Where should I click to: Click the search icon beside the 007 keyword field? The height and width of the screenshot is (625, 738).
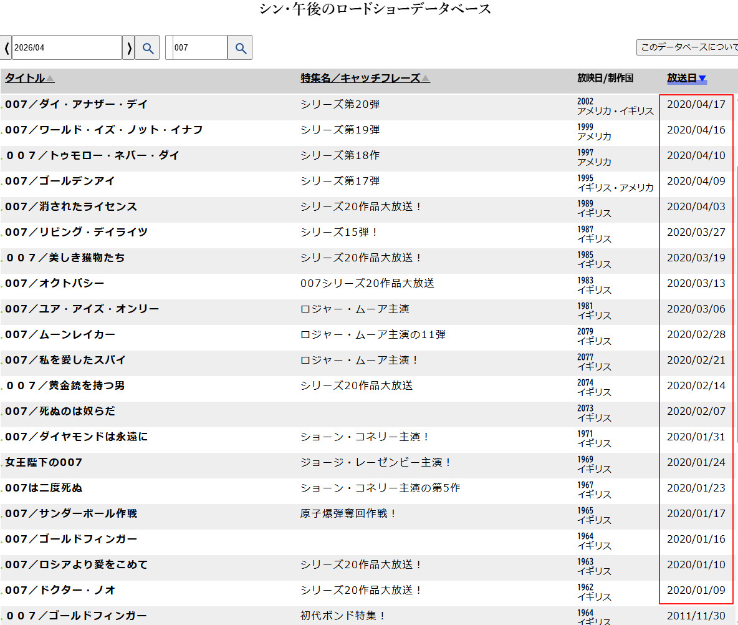coord(240,48)
